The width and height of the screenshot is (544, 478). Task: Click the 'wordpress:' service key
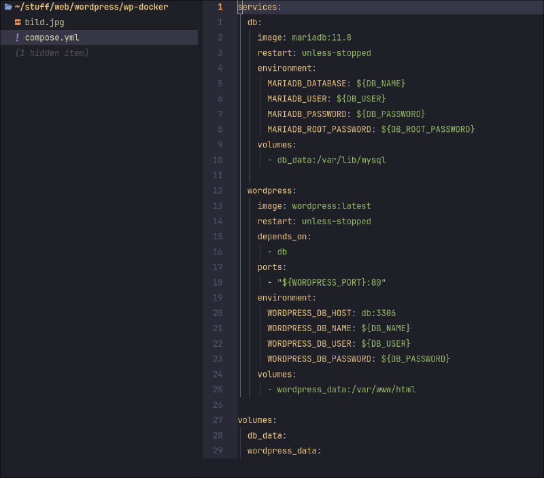271,190
